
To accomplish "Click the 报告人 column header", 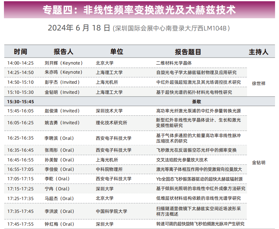I will pos(64,52).
